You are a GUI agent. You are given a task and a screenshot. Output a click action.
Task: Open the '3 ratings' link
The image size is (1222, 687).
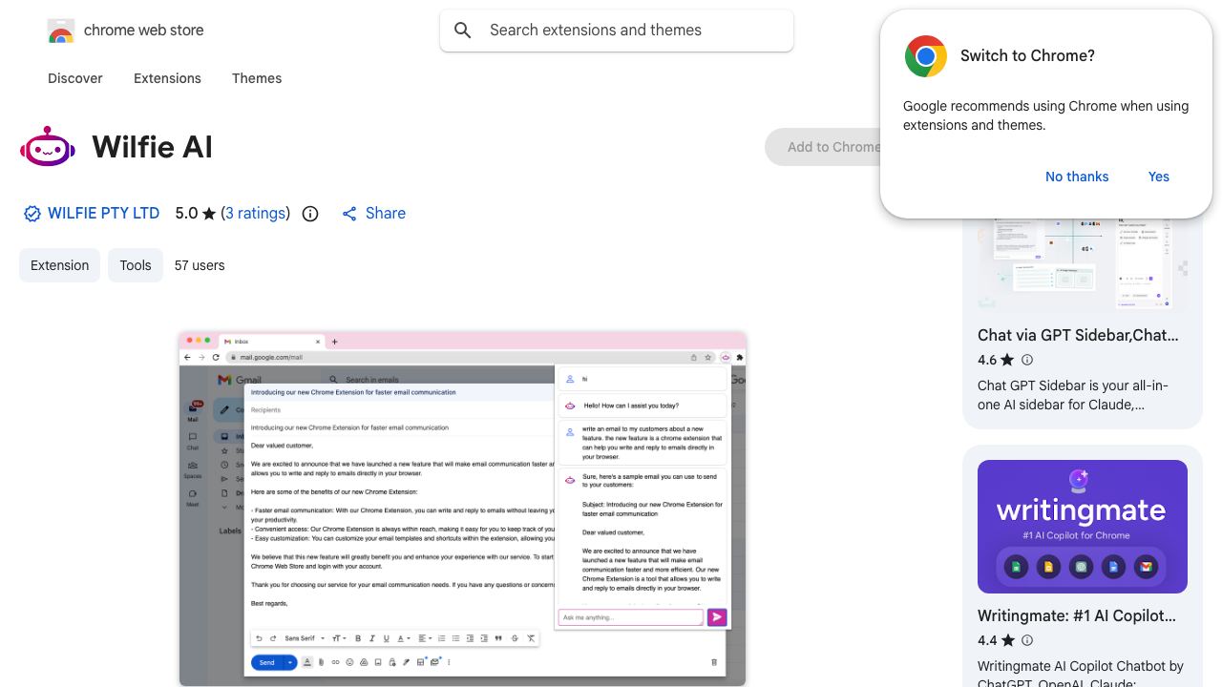255,214
